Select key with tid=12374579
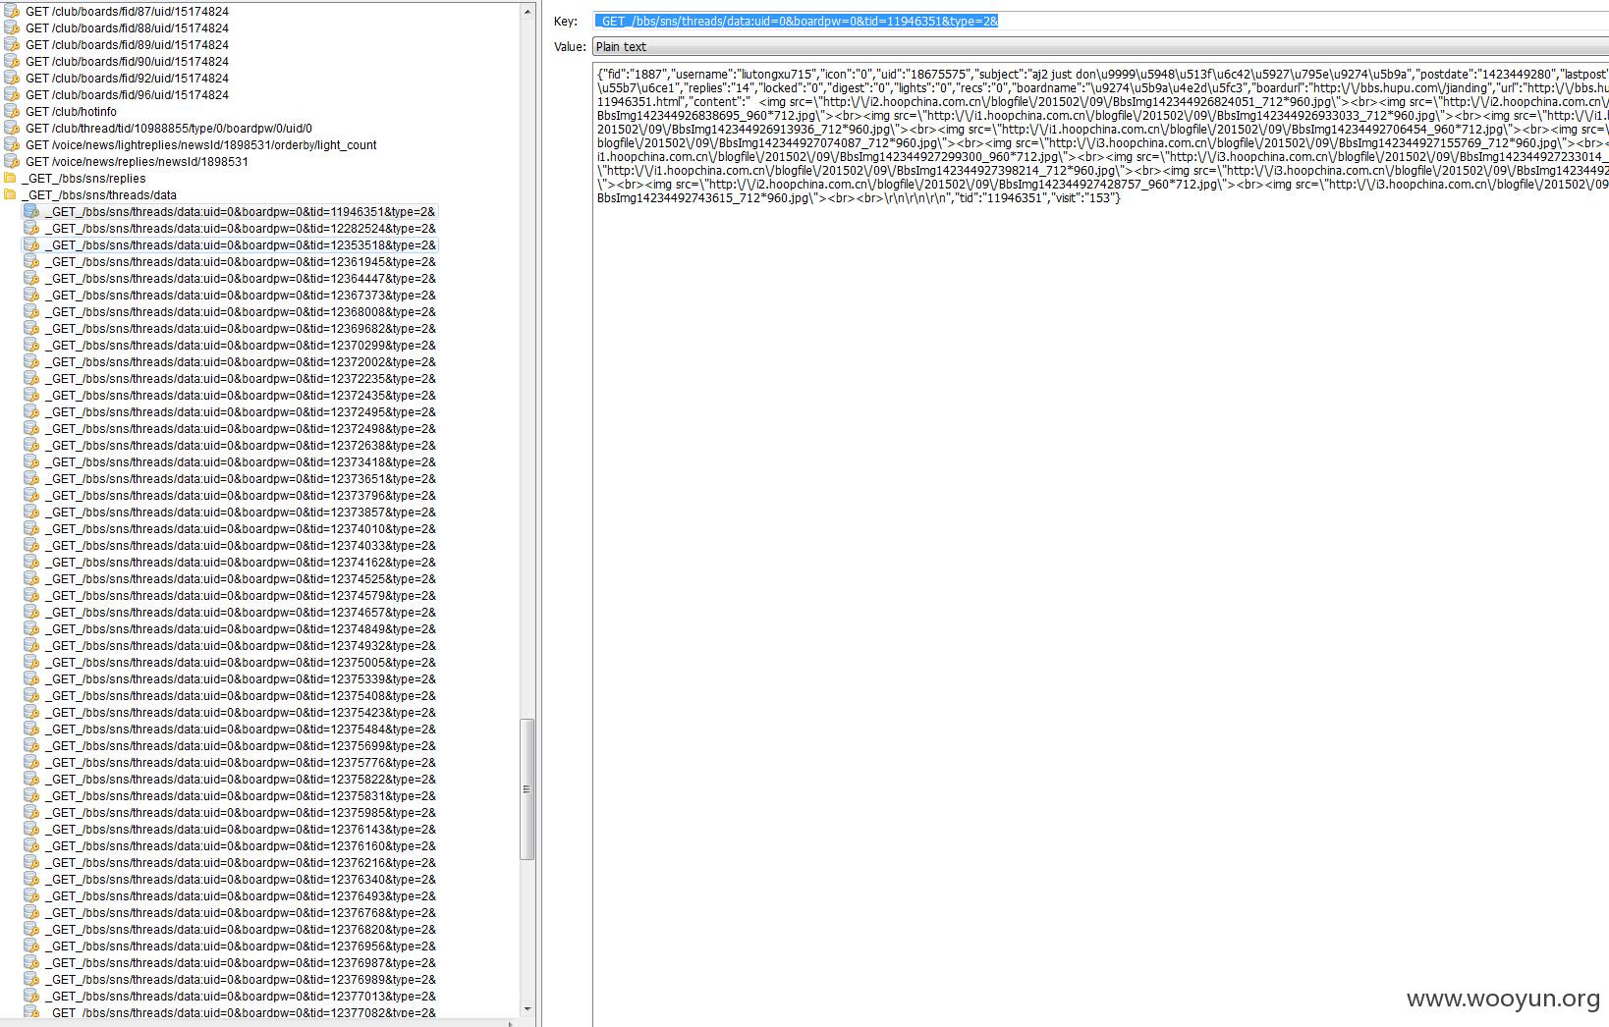This screenshot has width=1609, height=1027. [241, 595]
